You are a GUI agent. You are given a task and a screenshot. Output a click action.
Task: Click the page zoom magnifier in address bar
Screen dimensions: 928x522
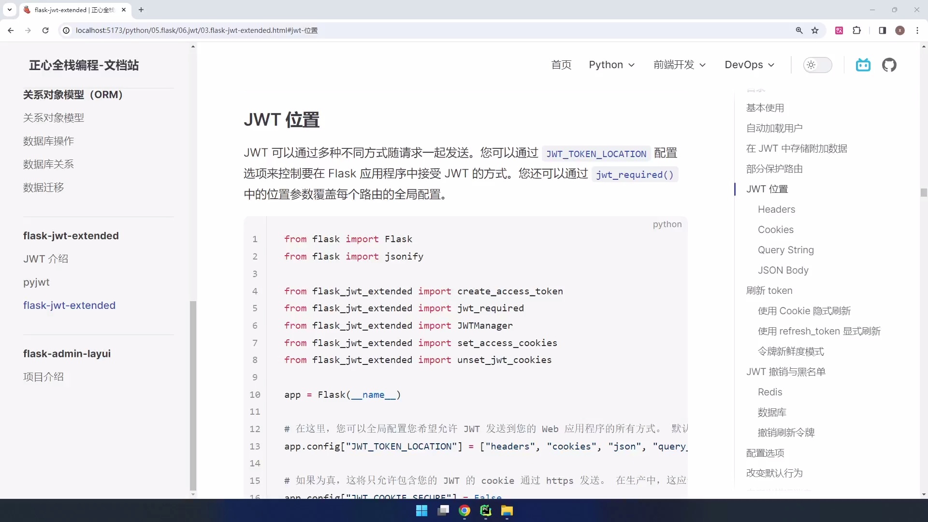(800, 30)
